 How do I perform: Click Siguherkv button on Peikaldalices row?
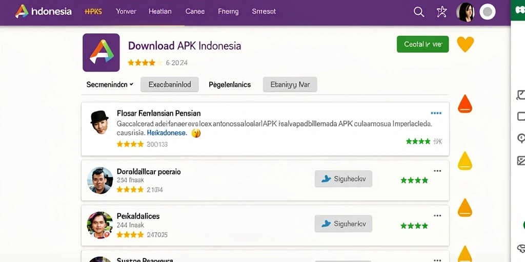pyautogui.click(x=343, y=224)
